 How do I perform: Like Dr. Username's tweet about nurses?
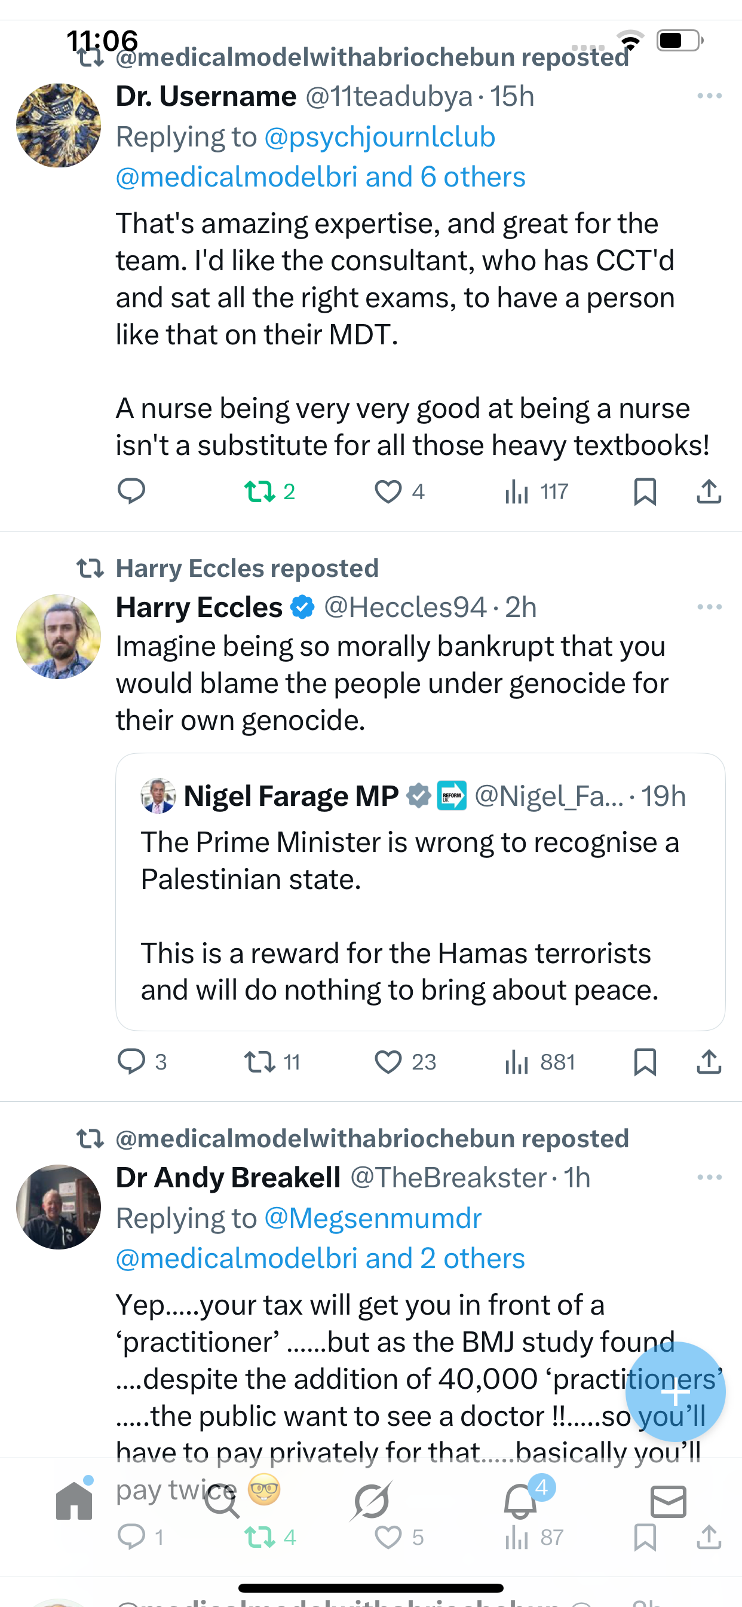click(388, 491)
